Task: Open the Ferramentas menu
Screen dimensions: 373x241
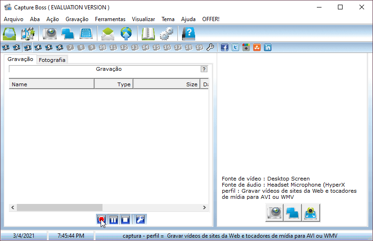Action: tap(110, 19)
